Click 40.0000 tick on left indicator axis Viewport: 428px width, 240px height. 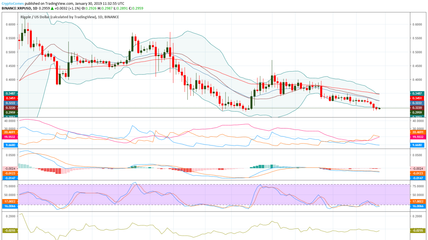[10, 121]
